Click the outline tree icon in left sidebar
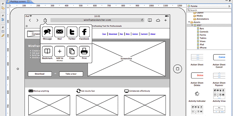Viewport: 233px width, 116px height. pyautogui.click(x=3, y=19)
